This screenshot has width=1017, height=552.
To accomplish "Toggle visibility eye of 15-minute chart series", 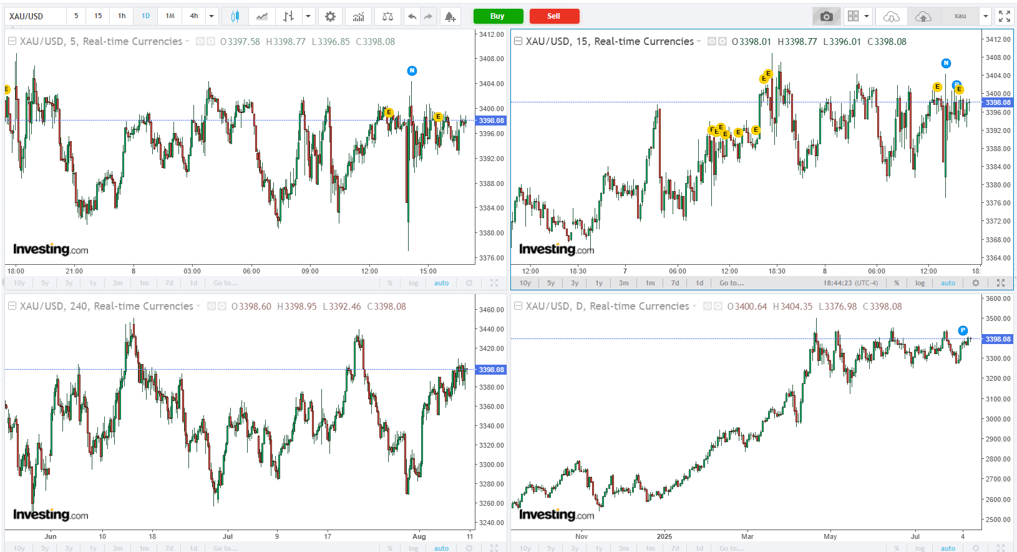I will pyautogui.click(x=712, y=41).
